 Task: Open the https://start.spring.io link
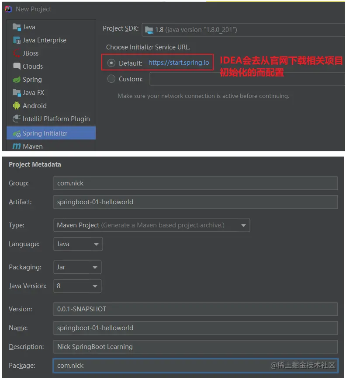[x=179, y=63]
